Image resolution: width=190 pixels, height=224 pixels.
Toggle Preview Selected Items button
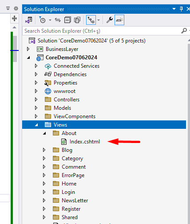tap(119, 20)
